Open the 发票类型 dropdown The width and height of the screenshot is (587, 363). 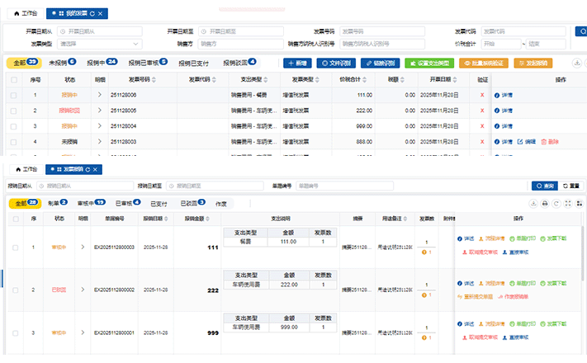click(99, 44)
